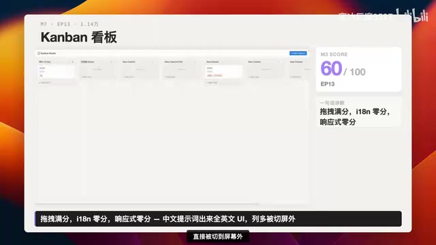Screen dimensions: 436x245
Task: Click the blue Add Column button
Action: 298,53
